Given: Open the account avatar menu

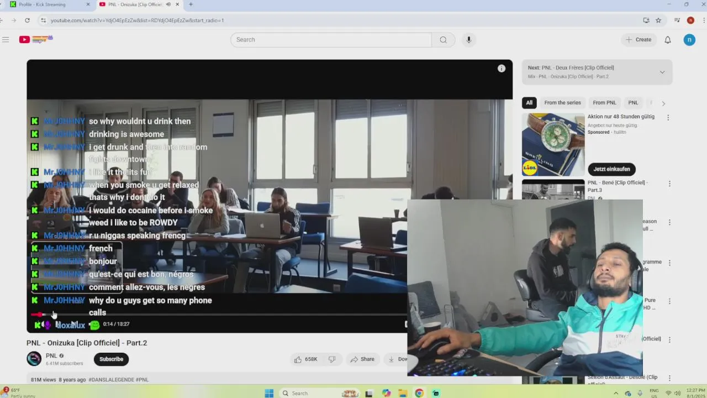Looking at the screenshot, I should [x=689, y=40].
